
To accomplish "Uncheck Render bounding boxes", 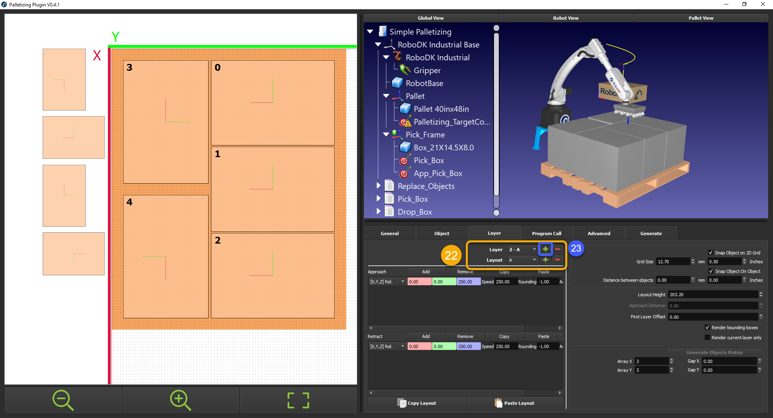I will point(707,327).
